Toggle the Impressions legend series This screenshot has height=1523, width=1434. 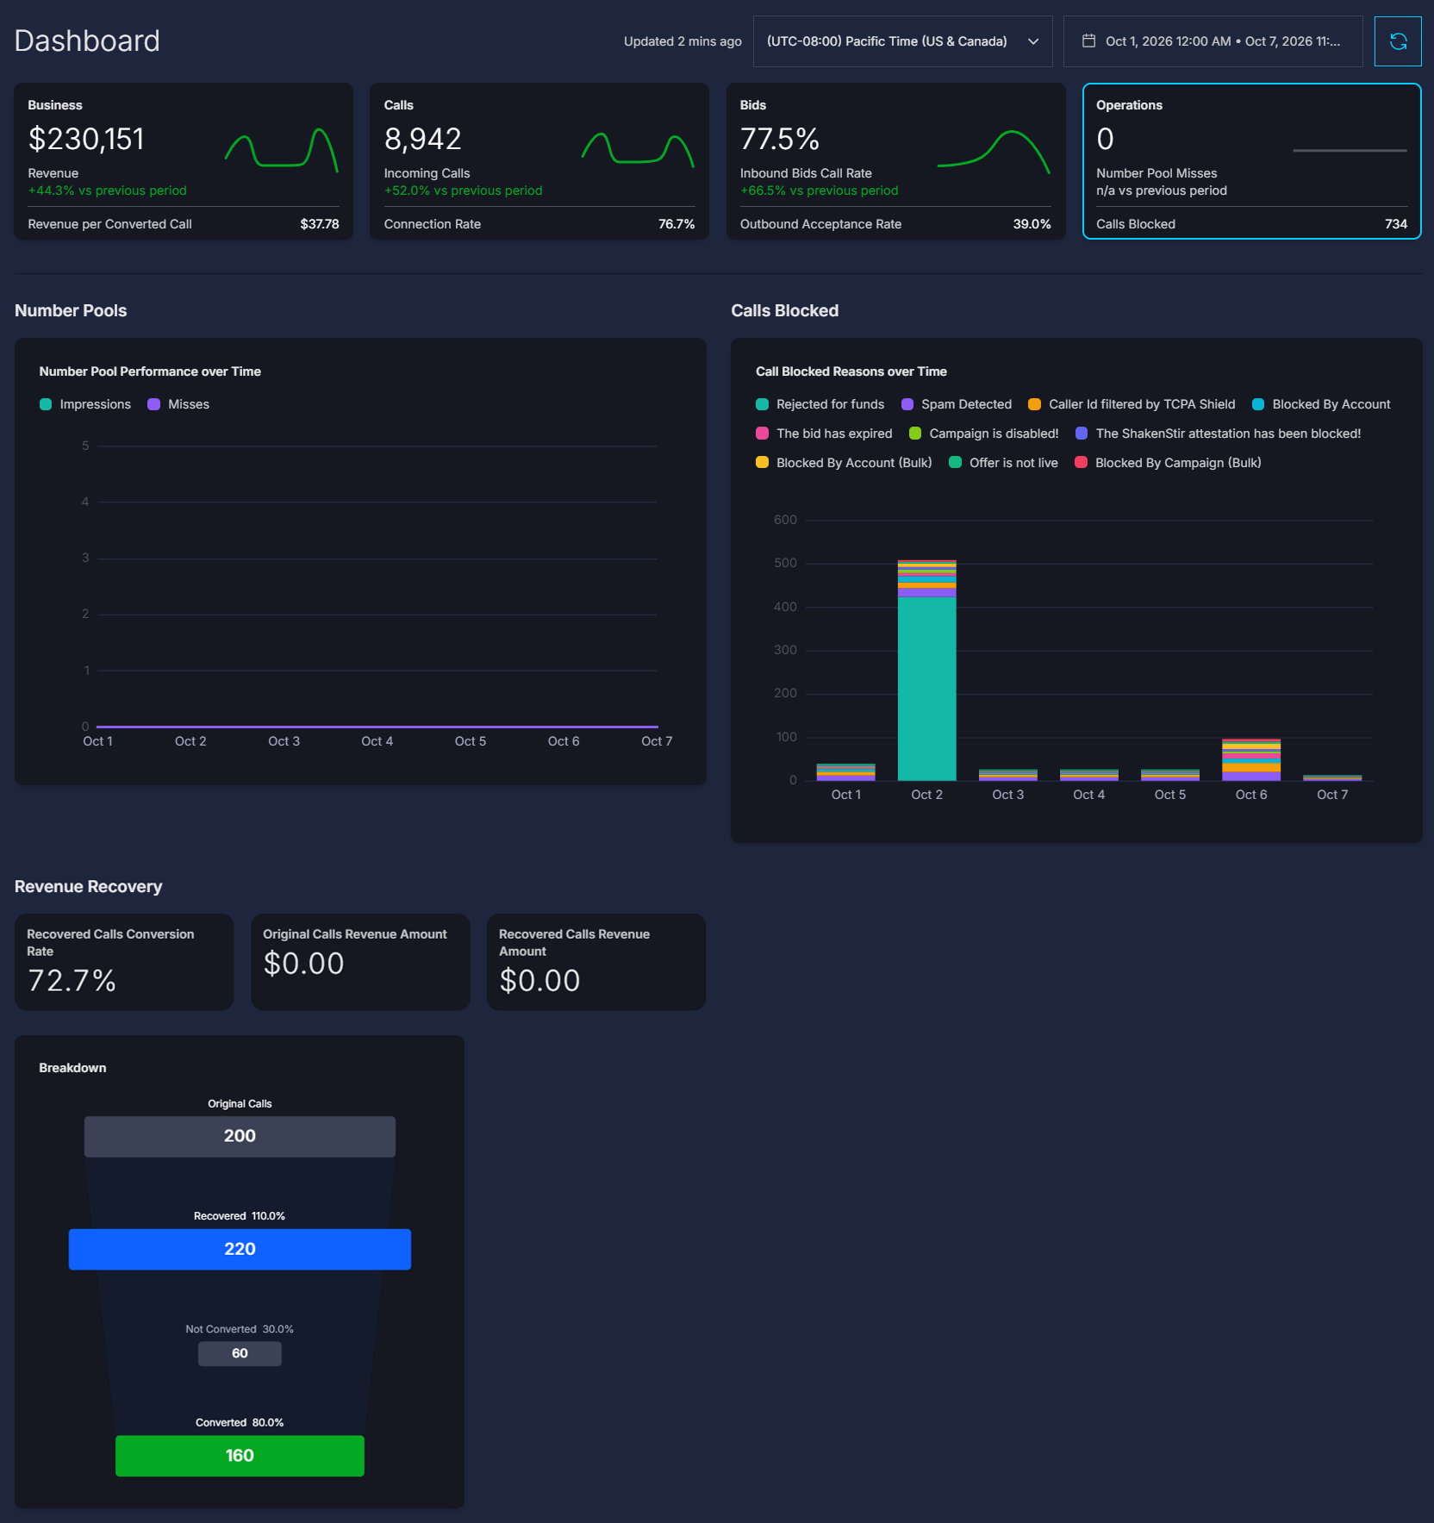pyautogui.click(x=85, y=404)
